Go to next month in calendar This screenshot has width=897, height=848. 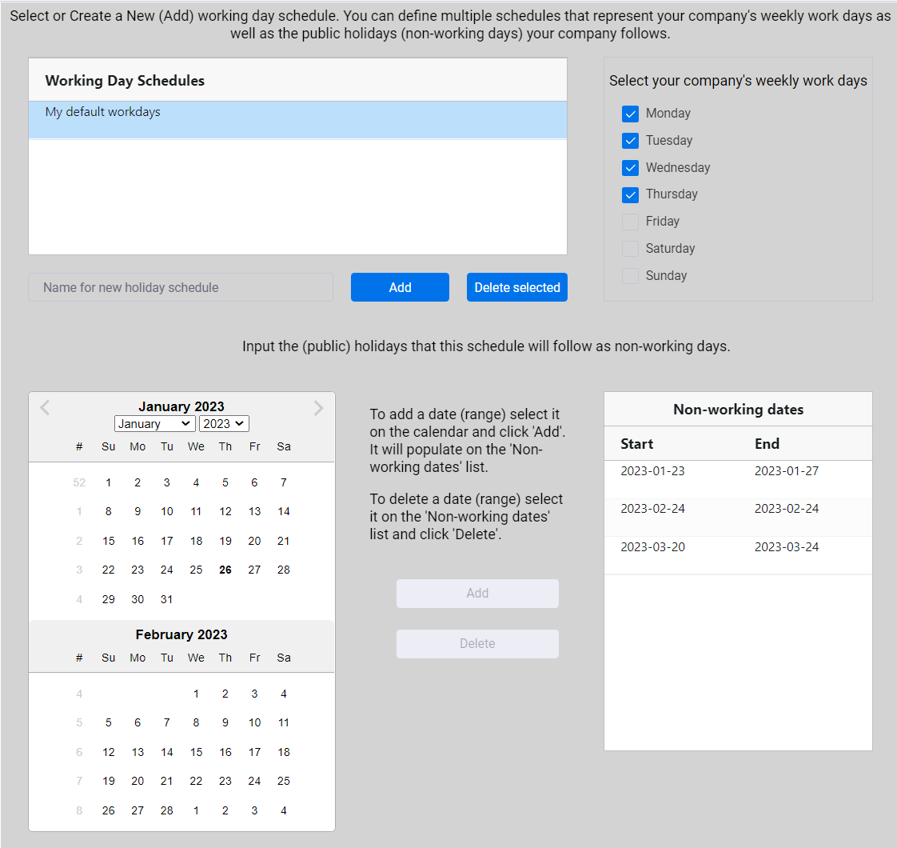tap(318, 408)
